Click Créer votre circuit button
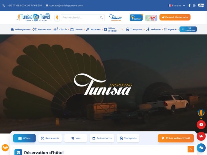The height and width of the screenshot is (155, 207). pos(176,138)
